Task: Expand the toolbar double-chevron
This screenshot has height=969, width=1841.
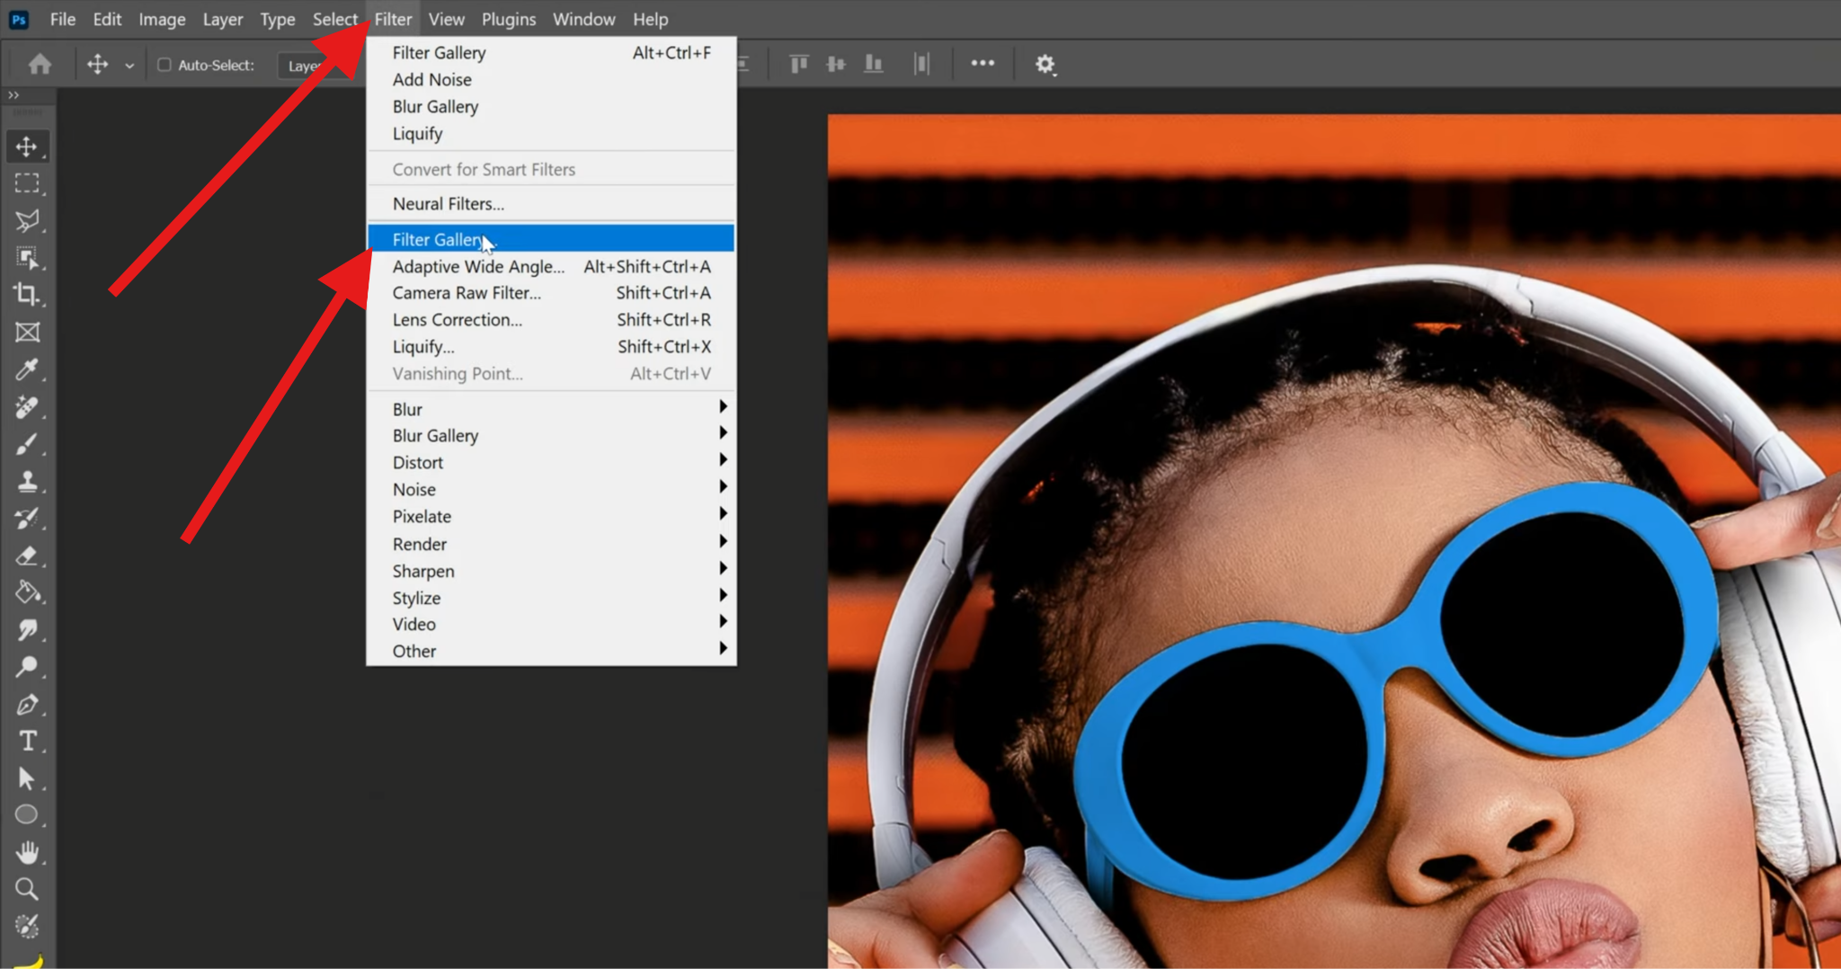Action: pos(13,94)
